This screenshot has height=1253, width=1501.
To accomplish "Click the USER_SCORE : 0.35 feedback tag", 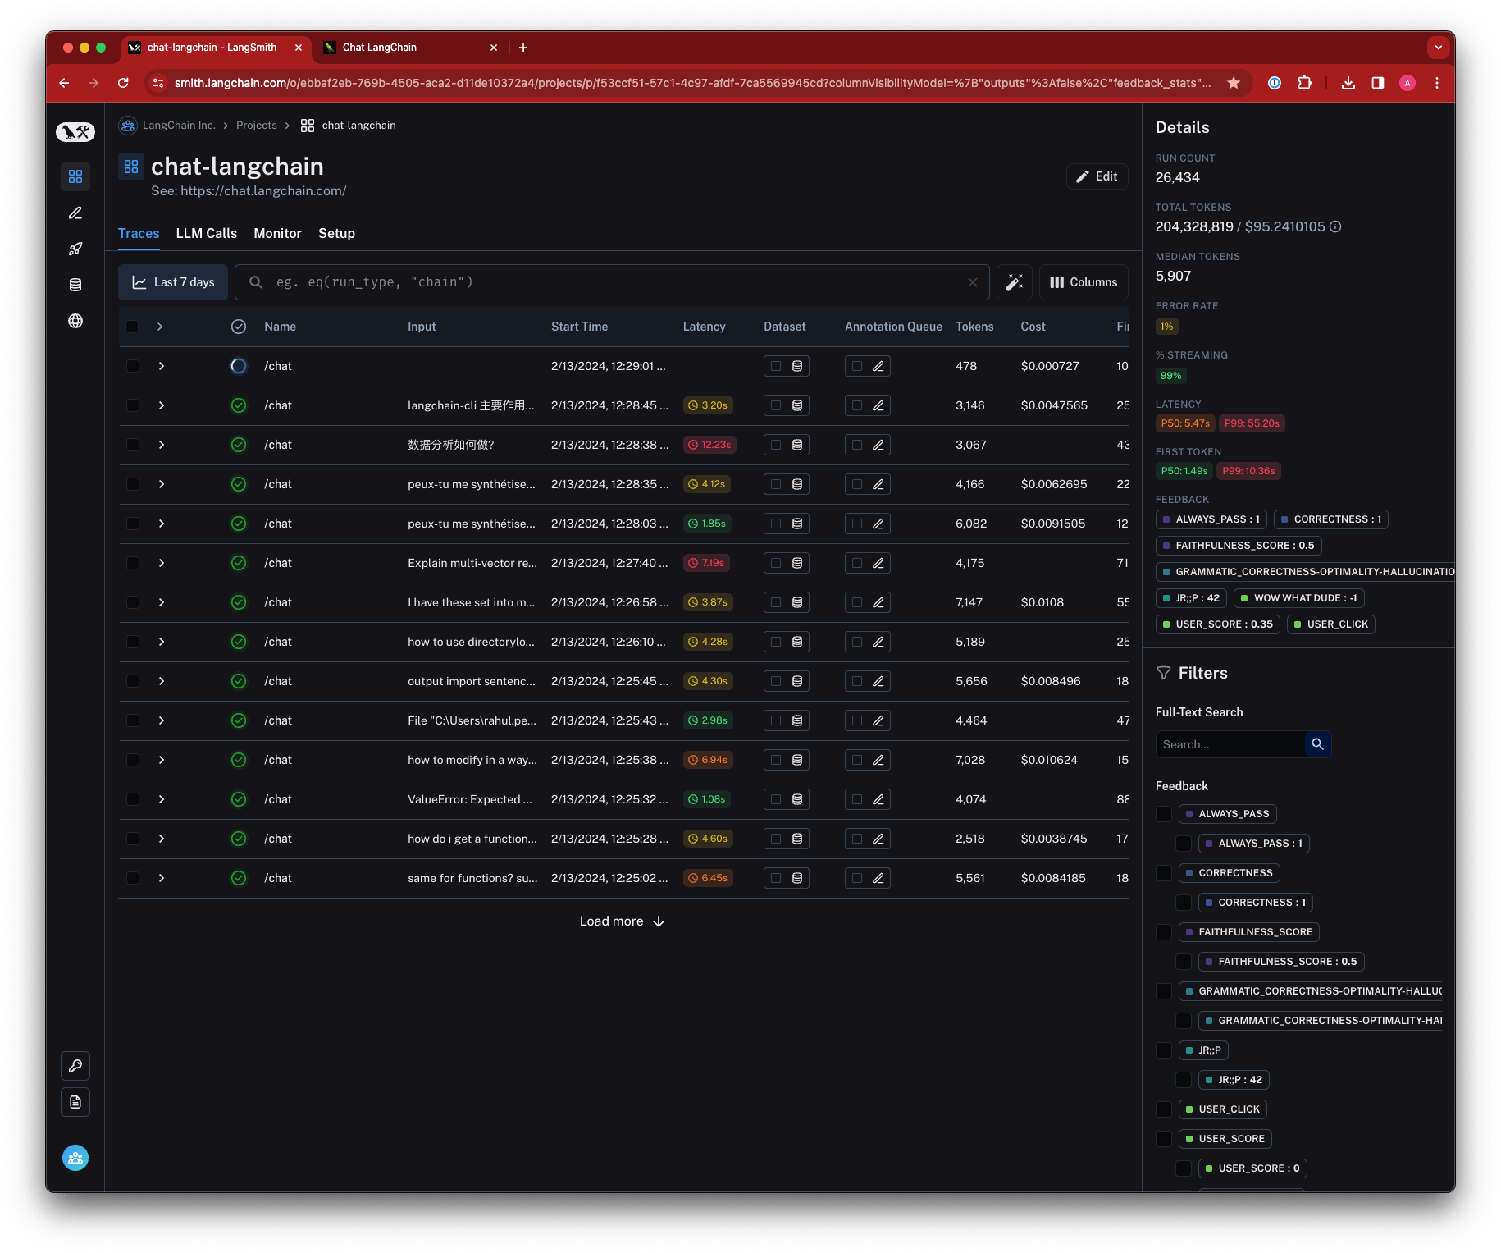I will coord(1218,624).
